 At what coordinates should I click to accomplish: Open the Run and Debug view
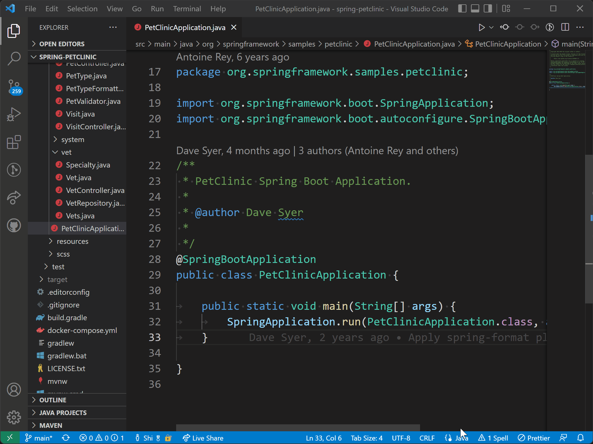point(14,114)
